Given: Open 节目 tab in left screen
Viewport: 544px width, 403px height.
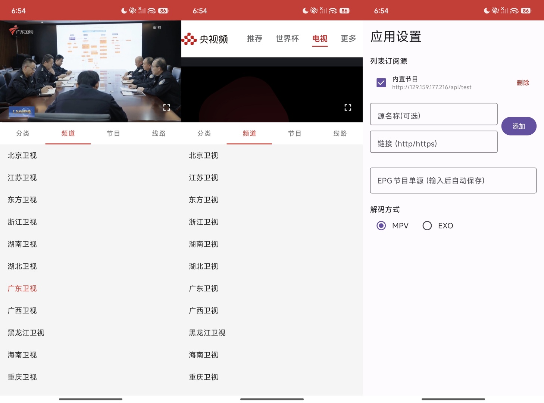Looking at the screenshot, I should tap(113, 133).
